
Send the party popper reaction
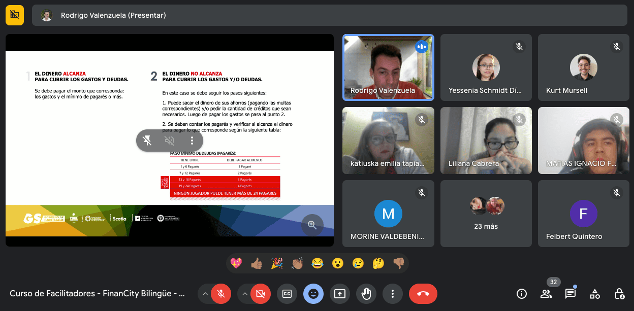tap(277, 263)
